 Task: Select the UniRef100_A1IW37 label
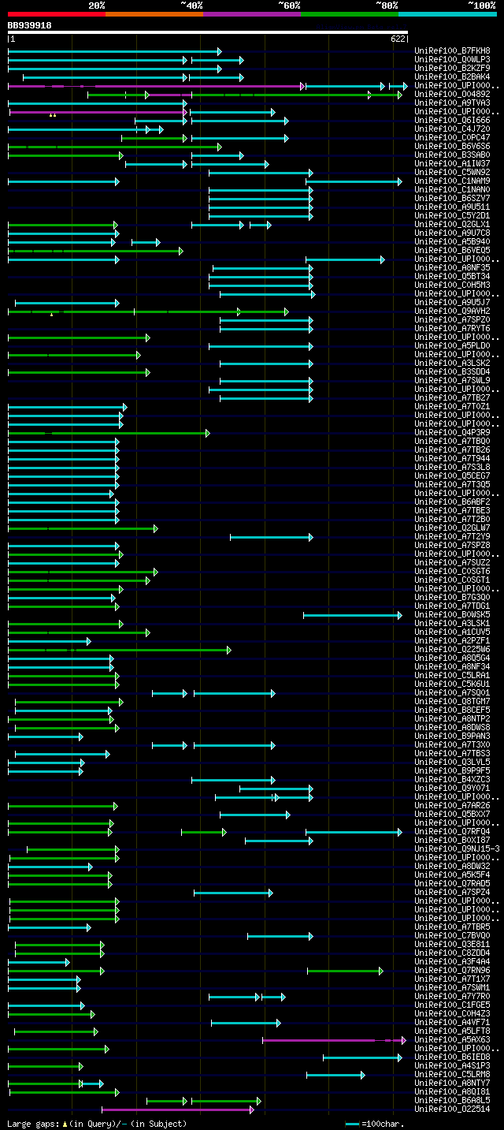[452, 164]
